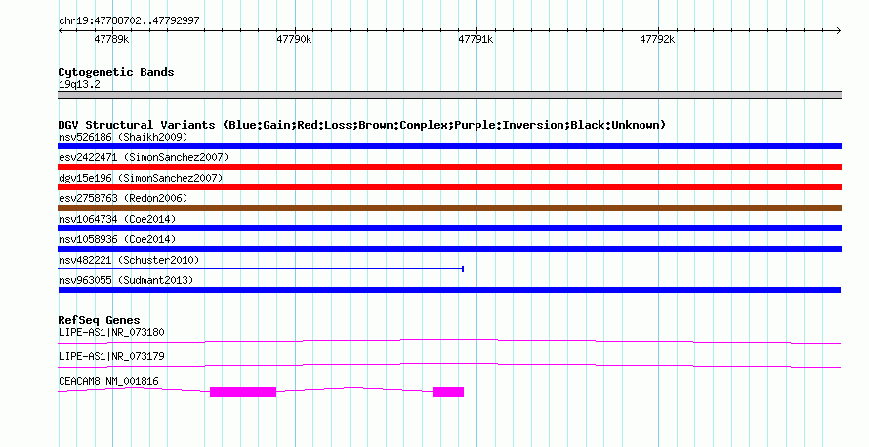Click the red loss bar for esv2422471

(449, 167)
